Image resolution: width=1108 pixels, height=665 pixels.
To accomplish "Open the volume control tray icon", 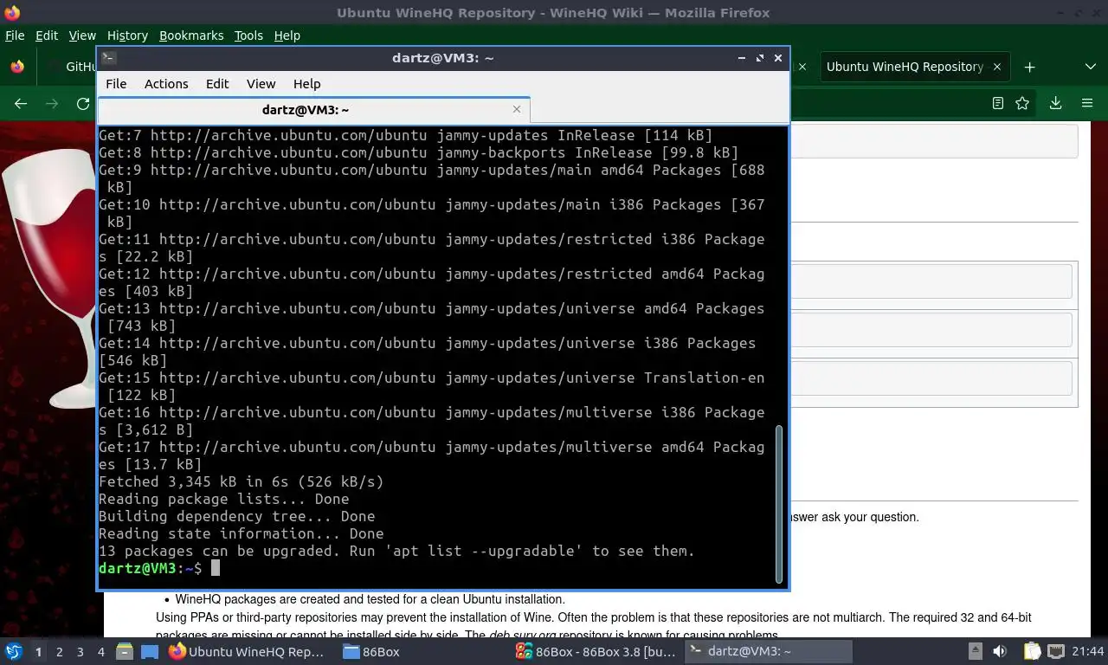I will 1000,651.
